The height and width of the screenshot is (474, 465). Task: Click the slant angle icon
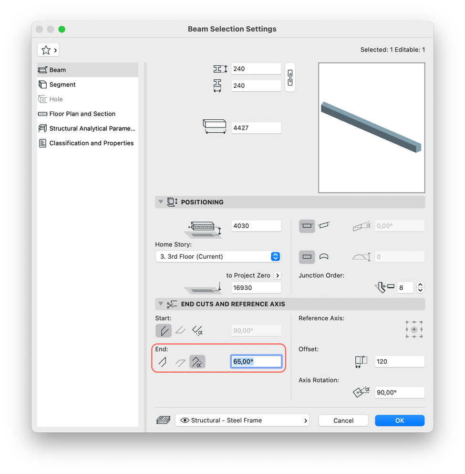coord(362,226)
